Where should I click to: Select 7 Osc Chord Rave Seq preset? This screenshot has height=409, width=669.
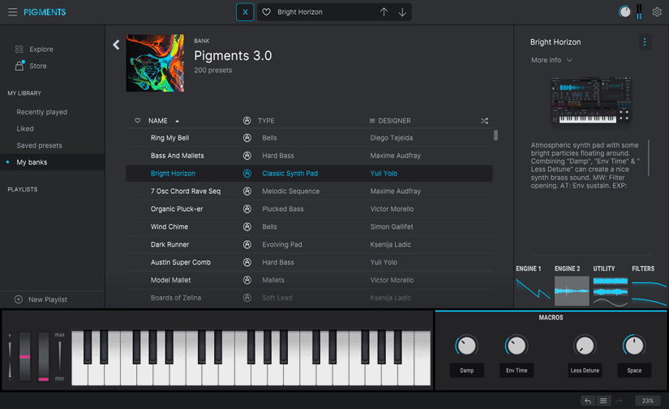pyautogui.click(x=309, y=192)
